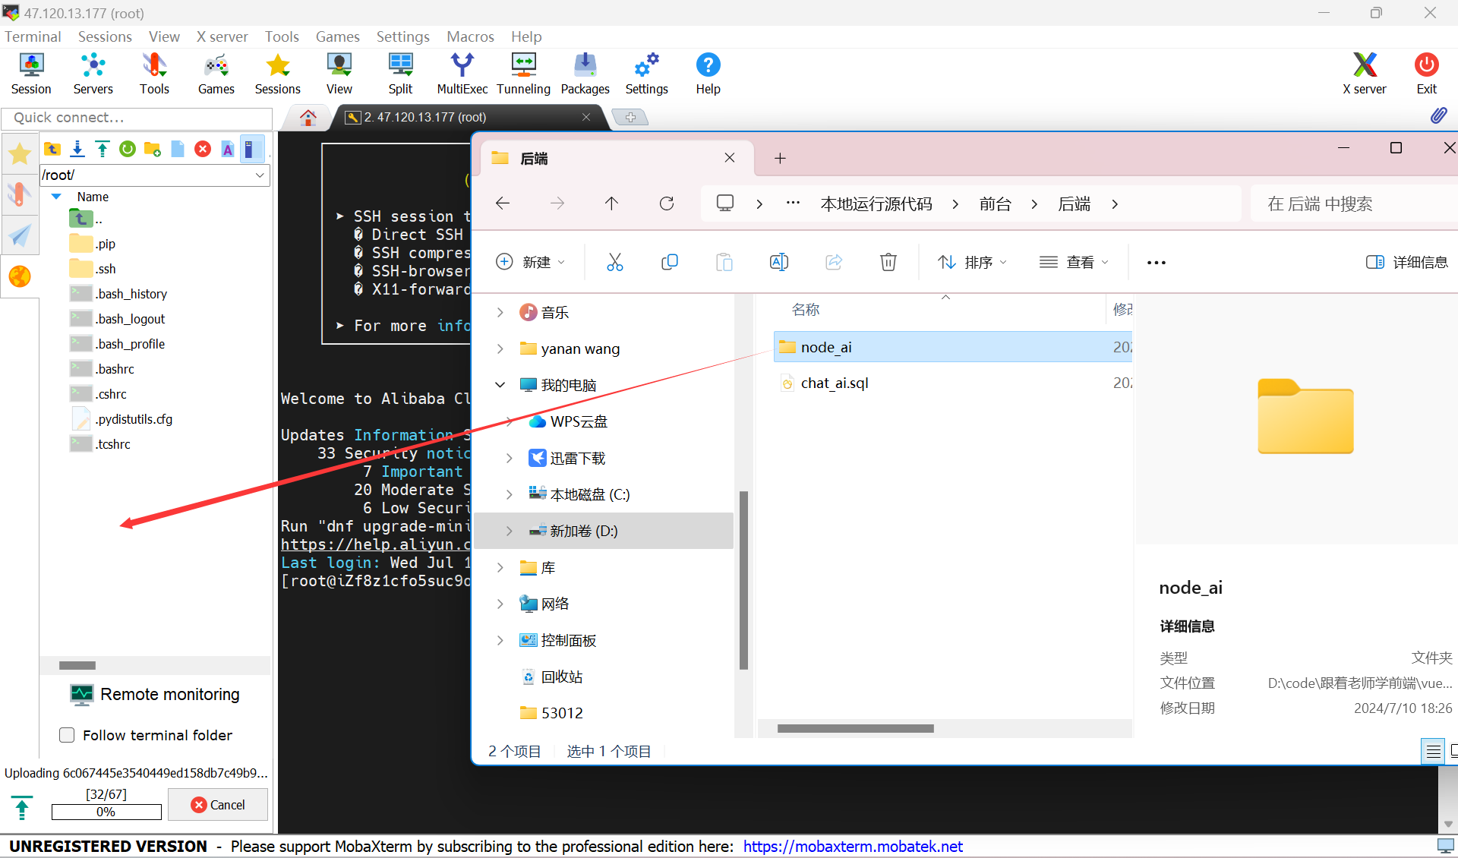Open the /root/ path dropdown
Image resolution: width=1458 pixels, height=858 pixels.
tap(260, 175)
